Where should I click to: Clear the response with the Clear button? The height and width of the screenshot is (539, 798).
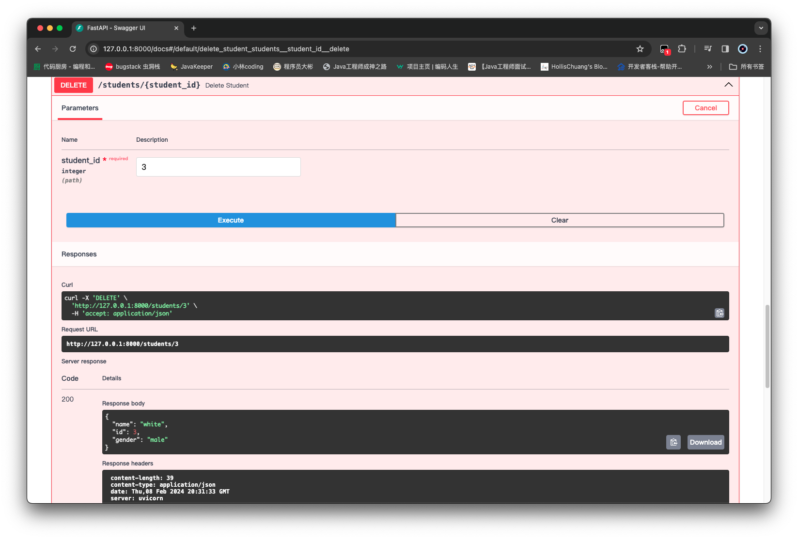[560, 220]
